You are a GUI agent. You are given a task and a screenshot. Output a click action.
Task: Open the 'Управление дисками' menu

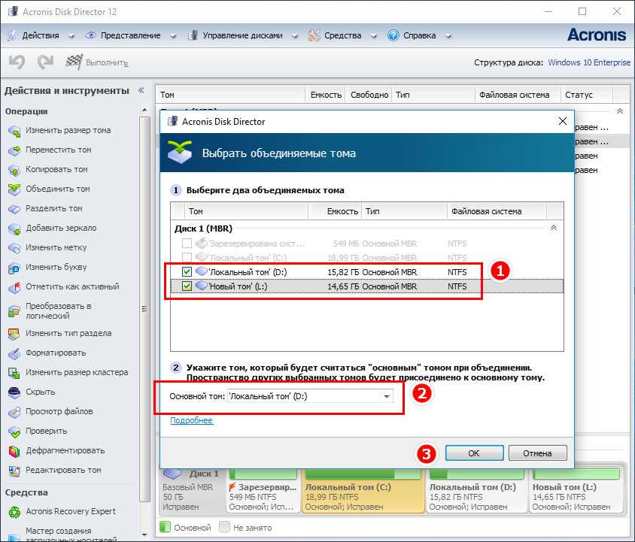click(242, 35)
